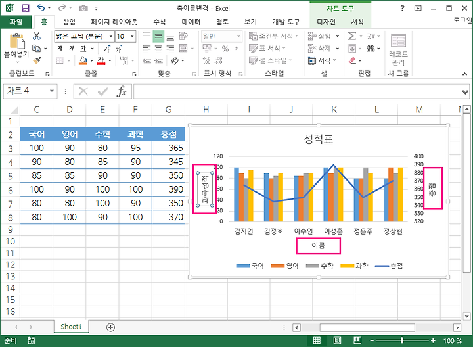Collapse the ribbon with the up arrow
Viewport: 473px width, 347px height.
tap(464, 74)
